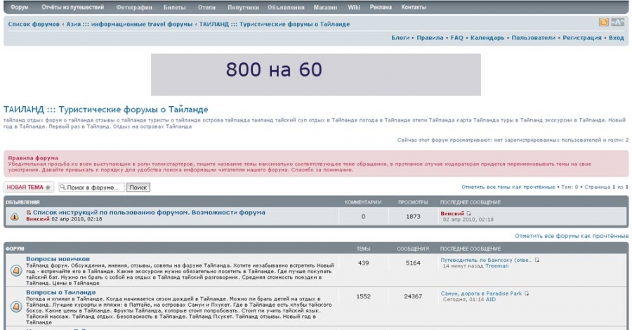The width and height of the screenshot is (632, 330).
Task: Open the Билеты menu item
Action: pyautogui.click(x=175, y=7)
